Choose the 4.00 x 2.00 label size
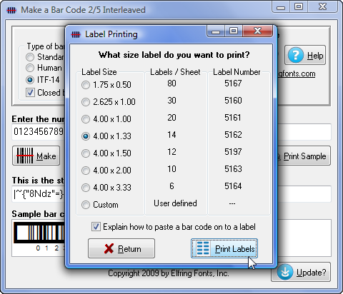Screen dimensions: 343x294 pyautogui.click(x=106, y=171)
